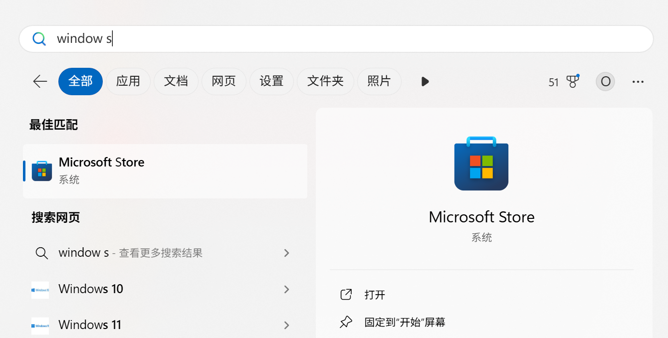The width and height of the screenshot is (668, 338).
Task: Click the magnifier icon beside 'window s' suggestion
Action: point(42,253)
